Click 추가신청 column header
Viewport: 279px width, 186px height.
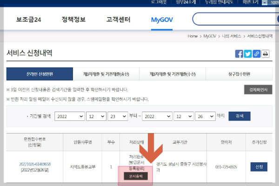[259, 142]
